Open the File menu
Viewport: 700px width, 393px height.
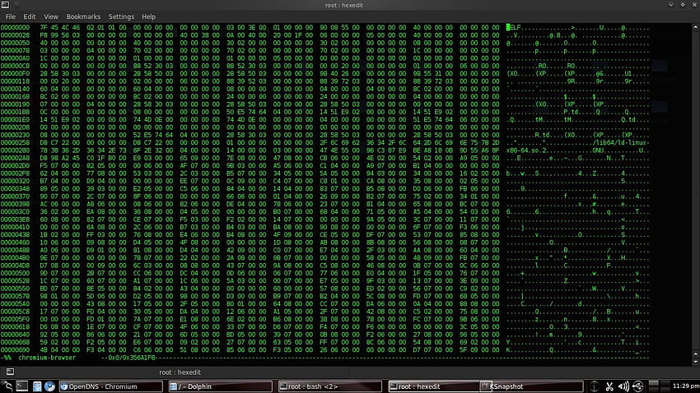coord(10,16)
